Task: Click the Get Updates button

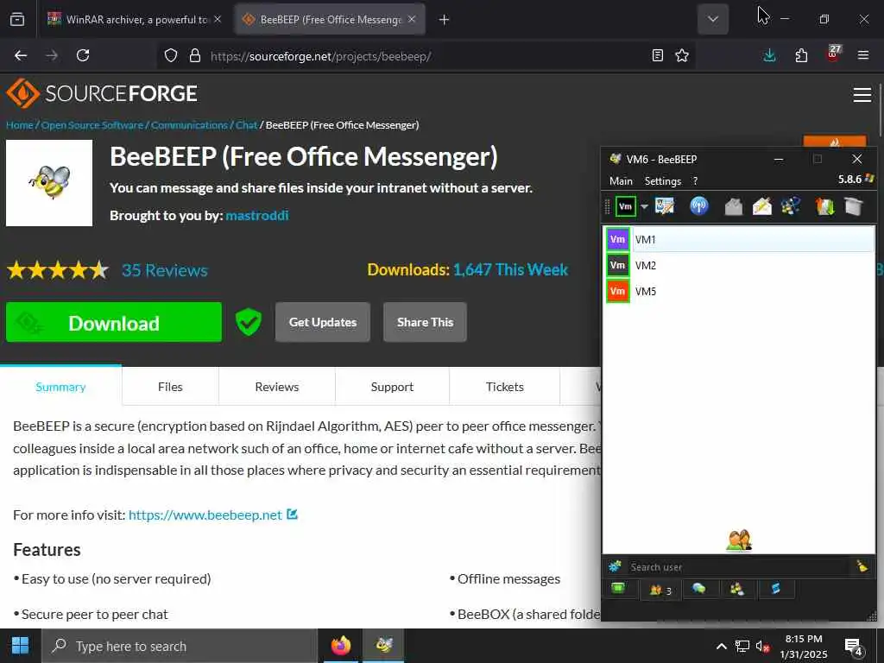Action: pos(323,322)
